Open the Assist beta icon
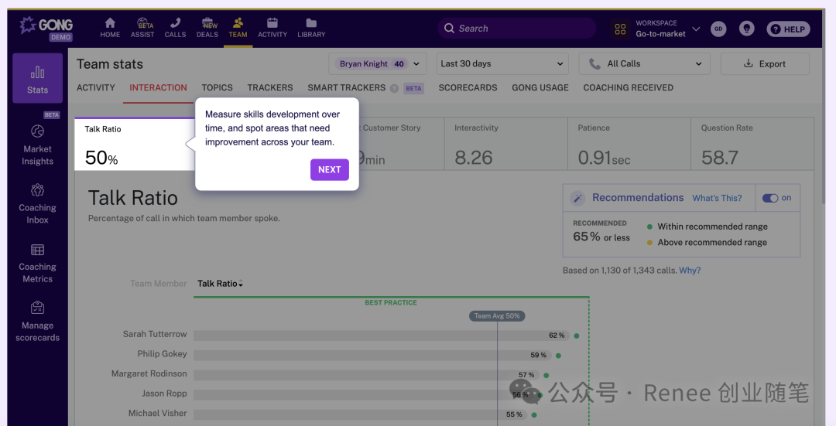Viewport: 836px width, 426px height. click(x=142, y=23)
